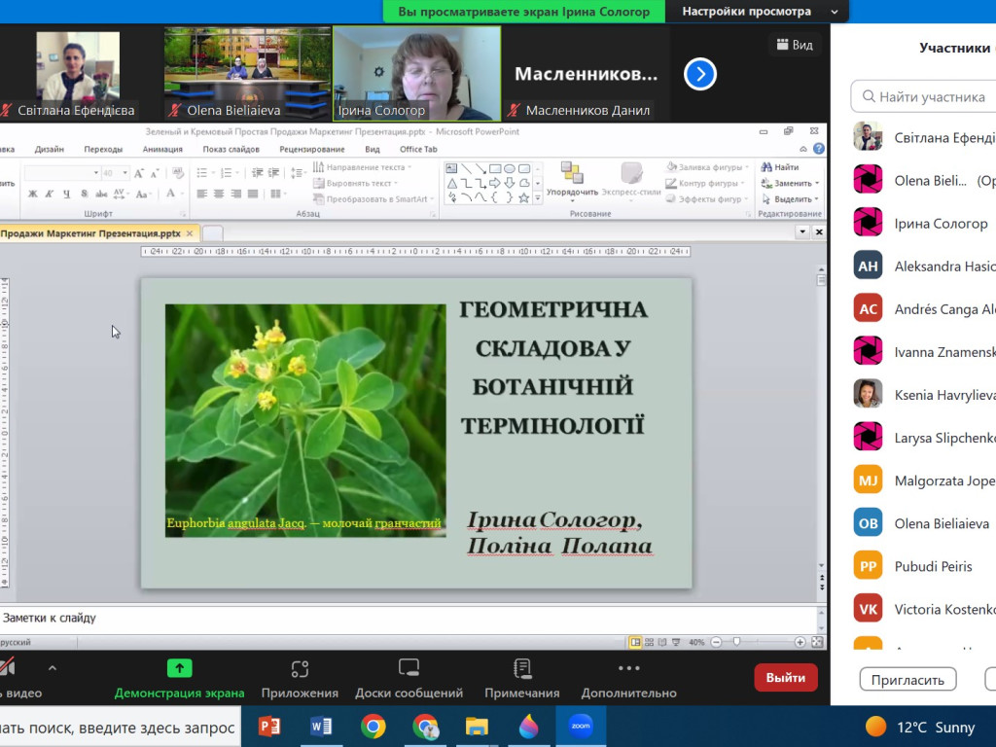996x747 pixels.
Task: Click the increase font size icon
Action: [138, 173]
